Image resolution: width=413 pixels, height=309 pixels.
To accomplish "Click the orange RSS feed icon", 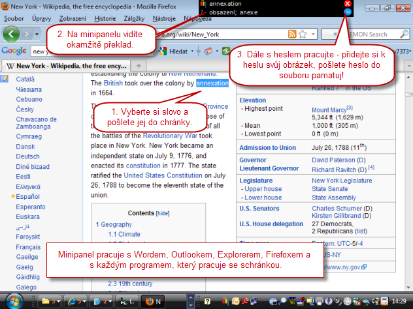I will [292, 34].
